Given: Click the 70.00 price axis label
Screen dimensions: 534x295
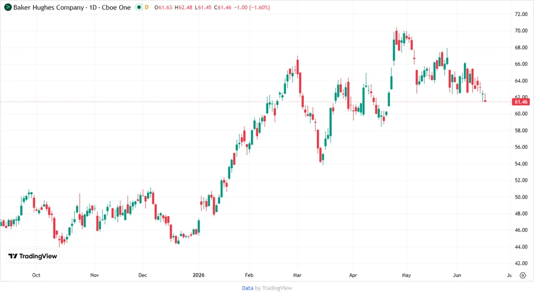Looking at the screenshot, I should click(521, 31).
